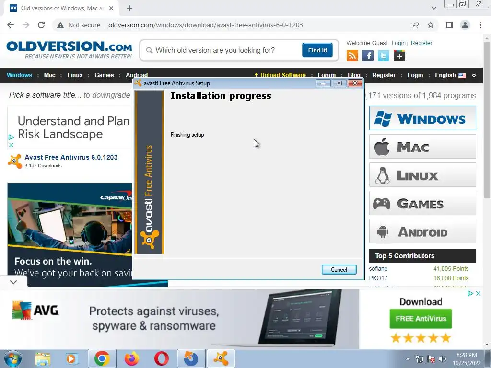
Task: Launch Firefox from the taskbar
Action: click(131, 358)
